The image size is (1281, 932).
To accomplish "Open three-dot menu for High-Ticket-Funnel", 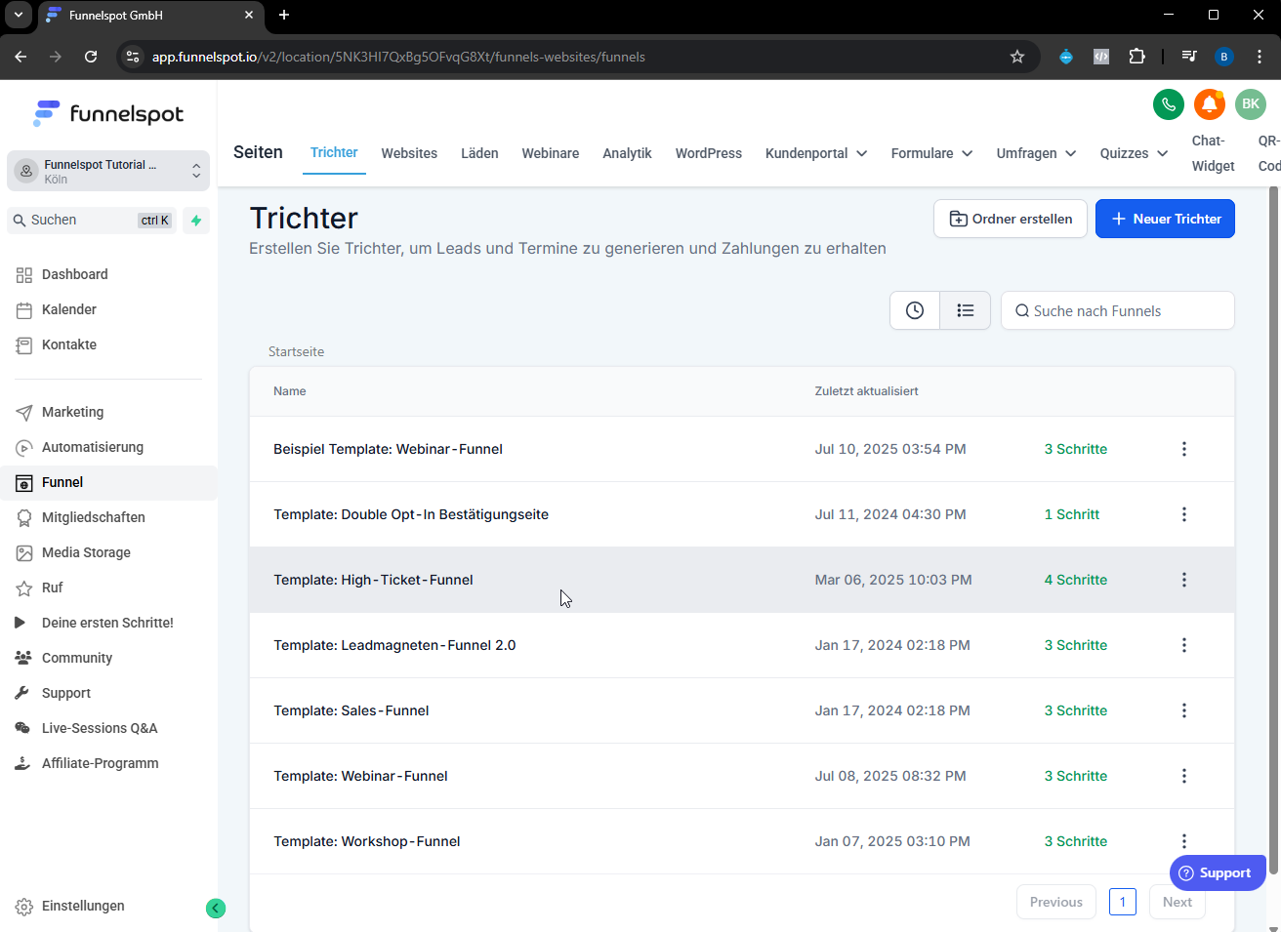I will point(1184,580).
